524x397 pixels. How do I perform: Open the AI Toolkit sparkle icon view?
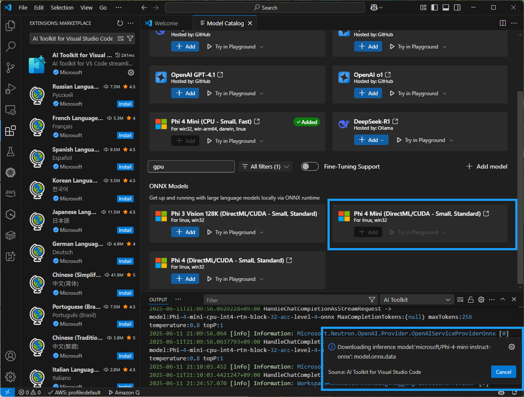pos(10,256)
